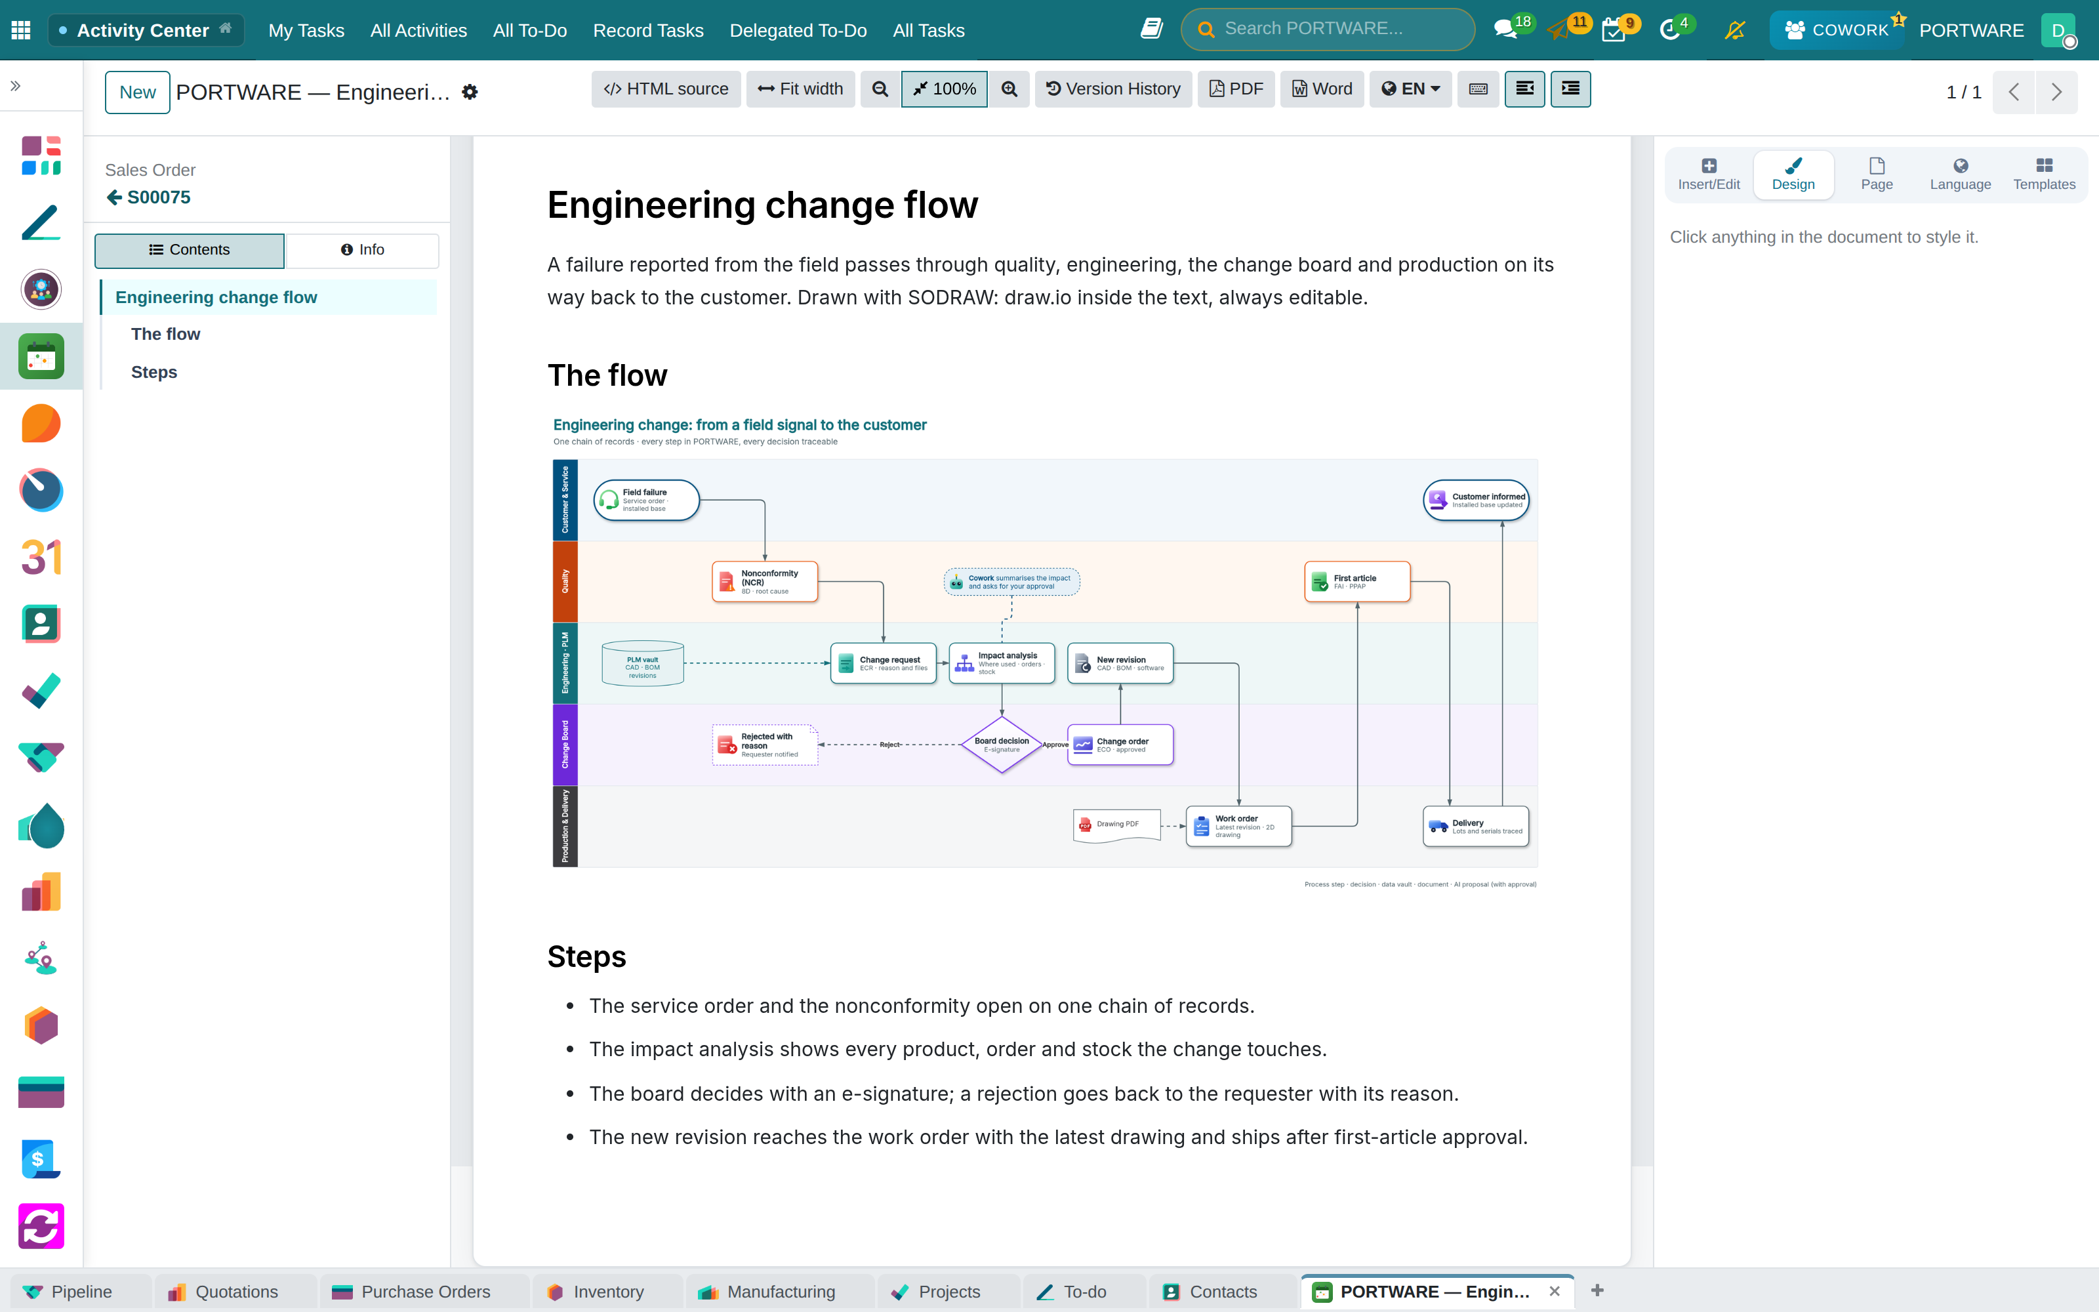Open the Templates tab in right panel
The height and width of the screenshot is (1312, 2099).
(2043, 174)
